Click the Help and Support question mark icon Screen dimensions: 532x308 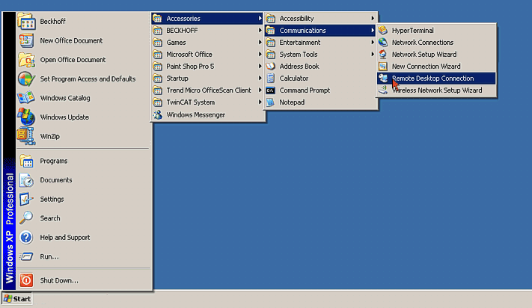[26, 238]
